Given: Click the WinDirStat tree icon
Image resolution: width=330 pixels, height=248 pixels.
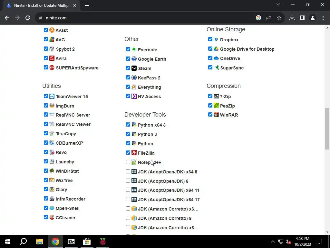Looking at the screenshot, I should click(52, 171).
